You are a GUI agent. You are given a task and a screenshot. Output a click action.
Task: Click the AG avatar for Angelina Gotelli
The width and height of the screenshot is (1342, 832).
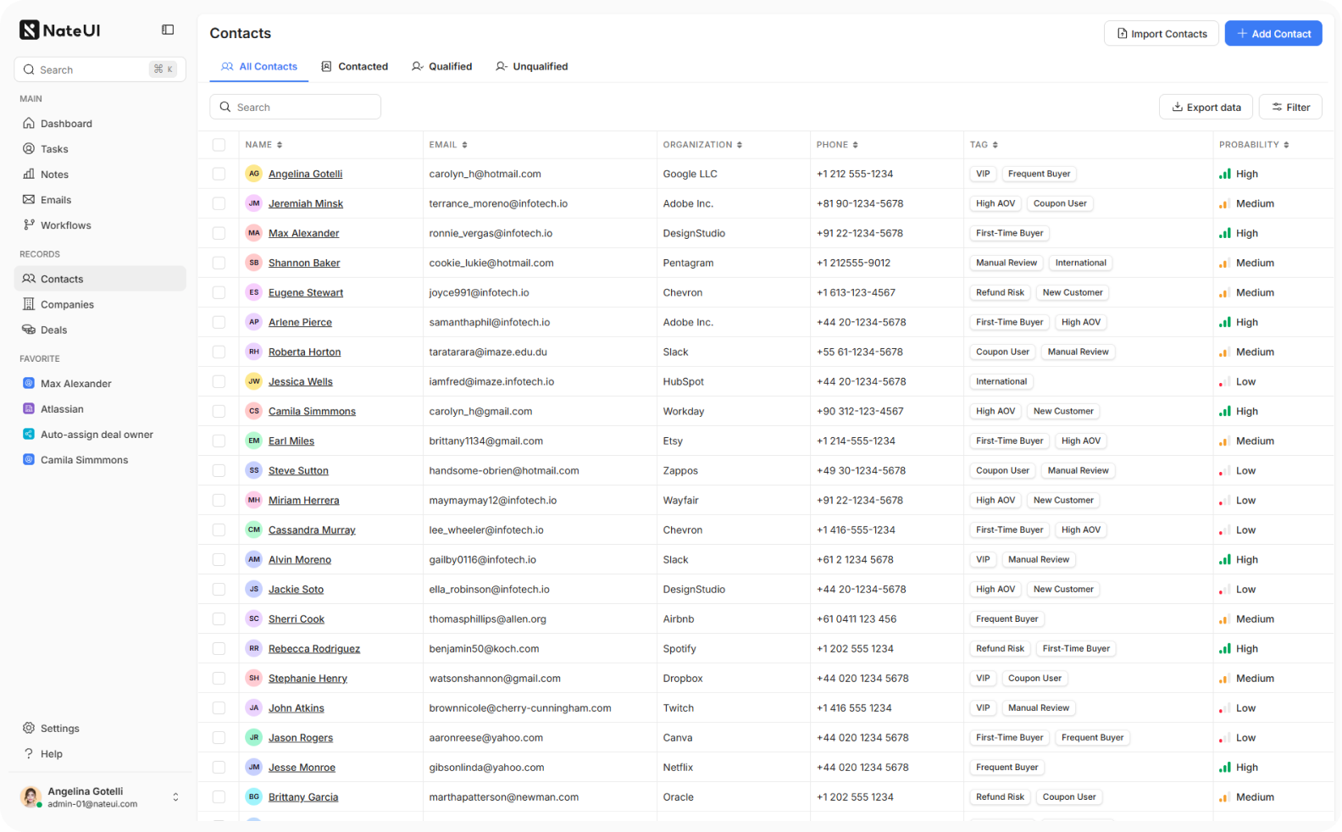pos(254,174)
